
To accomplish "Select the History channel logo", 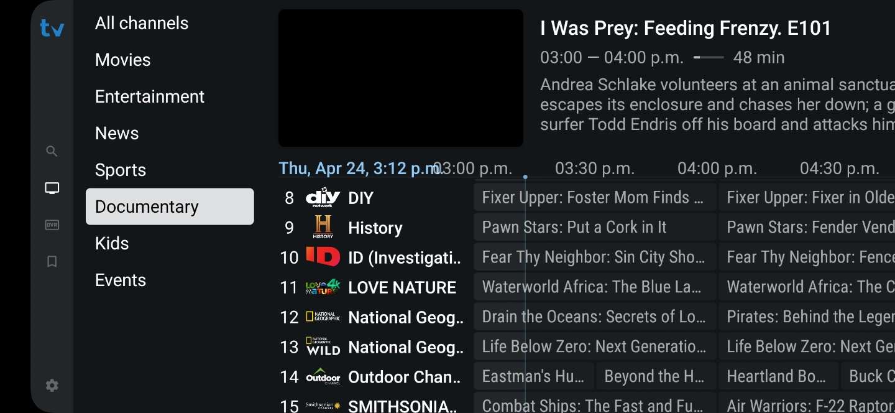I will 323,228.
